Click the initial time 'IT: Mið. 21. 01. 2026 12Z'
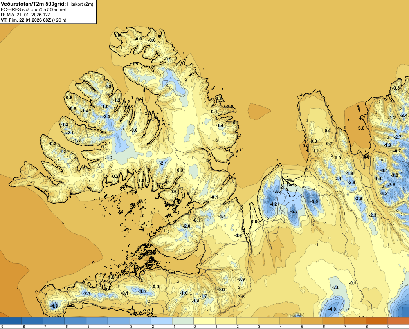Viewport: 409px width, 329px height. [25, 15]
